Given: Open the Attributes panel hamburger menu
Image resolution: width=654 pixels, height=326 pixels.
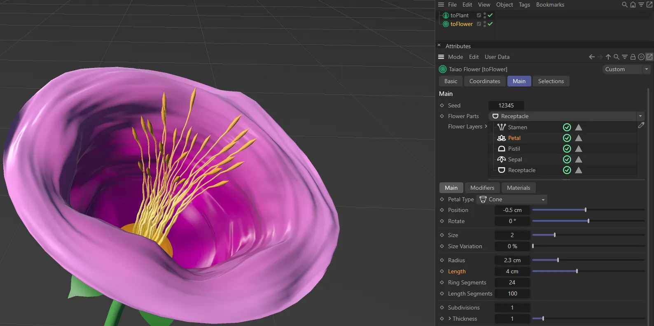Looking at the screenshot, I should [x=441, y=57].
